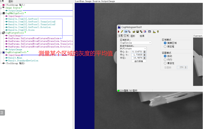Click the histogram chart toolbar icon
This screenshot has width=203, height=129.
pos(154,32)
